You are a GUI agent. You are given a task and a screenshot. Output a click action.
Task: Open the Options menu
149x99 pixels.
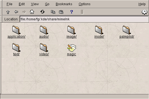pyautogui.click(x=84, y=4)
